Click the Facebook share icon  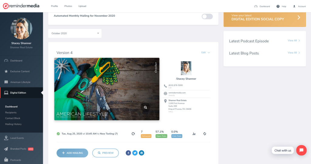[x=128, y=153]
